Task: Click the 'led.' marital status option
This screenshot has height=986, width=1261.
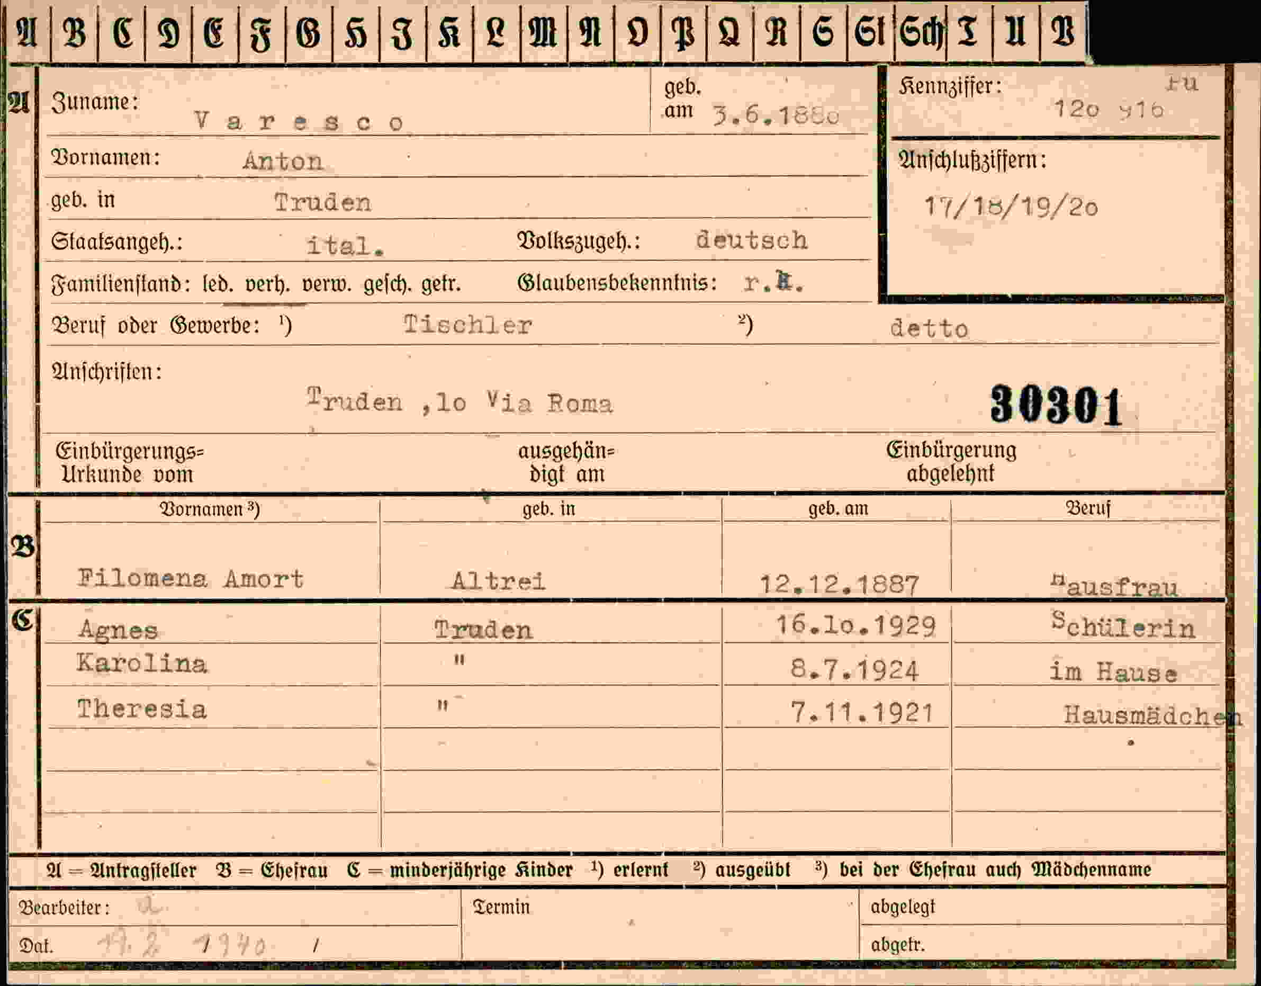Action: pyautogui.click(x=218, y=285)
